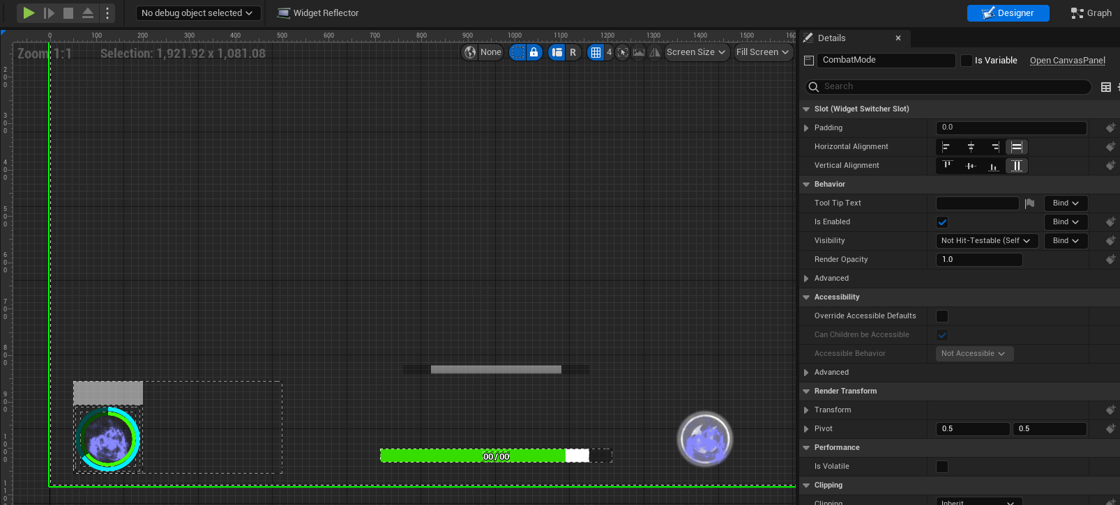The width and height of the screenshot is (1120, 505).
Task: Click the Tool Tip Text field
Action: [x=977, y=203]
